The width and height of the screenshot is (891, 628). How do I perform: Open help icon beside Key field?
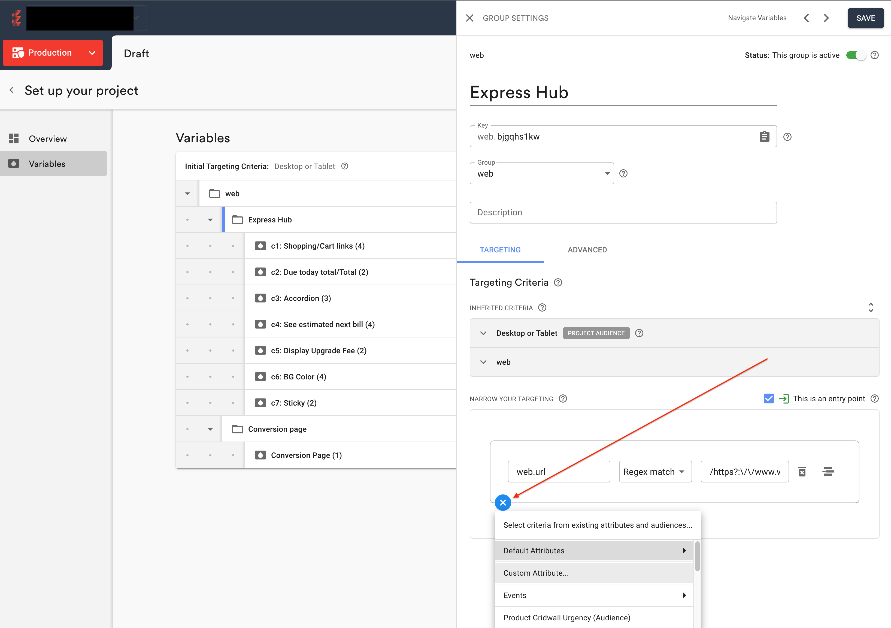(787, 137)
